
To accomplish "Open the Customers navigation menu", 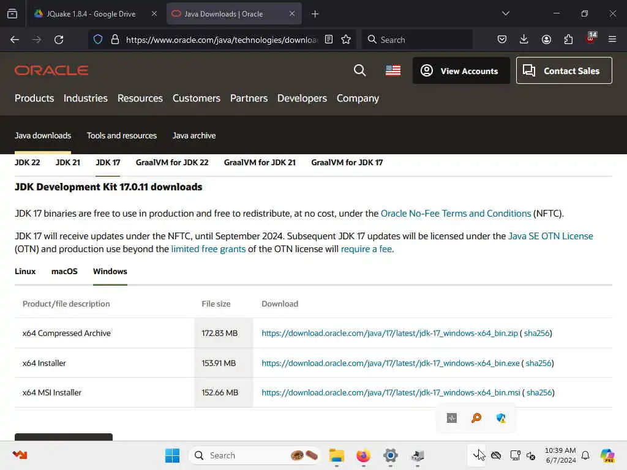I will [197, 99].
